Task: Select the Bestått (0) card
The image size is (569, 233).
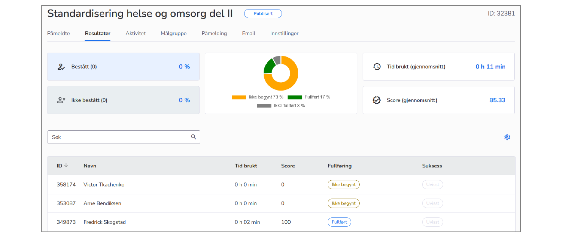Action: (123, 67)
